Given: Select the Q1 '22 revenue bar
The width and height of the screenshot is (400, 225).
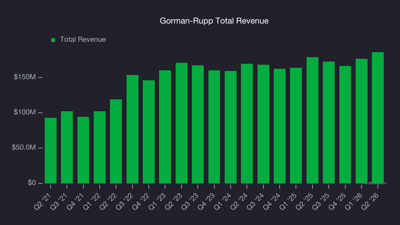Looking at the screenshot, I should click(100, 147).
